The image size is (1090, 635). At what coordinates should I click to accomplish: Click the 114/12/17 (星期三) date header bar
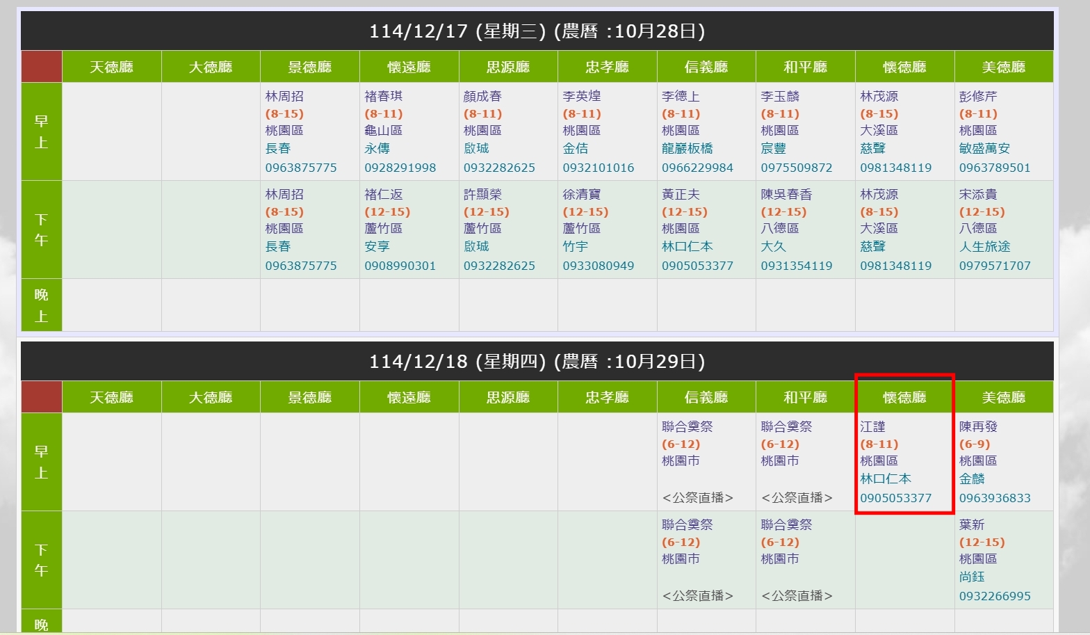pyautogui.click(x=537, y=31)
